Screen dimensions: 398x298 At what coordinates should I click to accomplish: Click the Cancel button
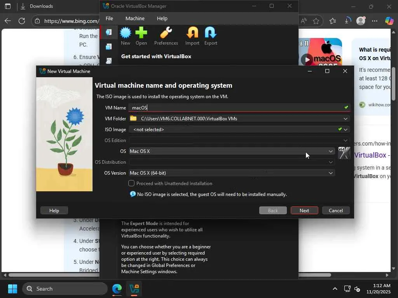point(336,210)
